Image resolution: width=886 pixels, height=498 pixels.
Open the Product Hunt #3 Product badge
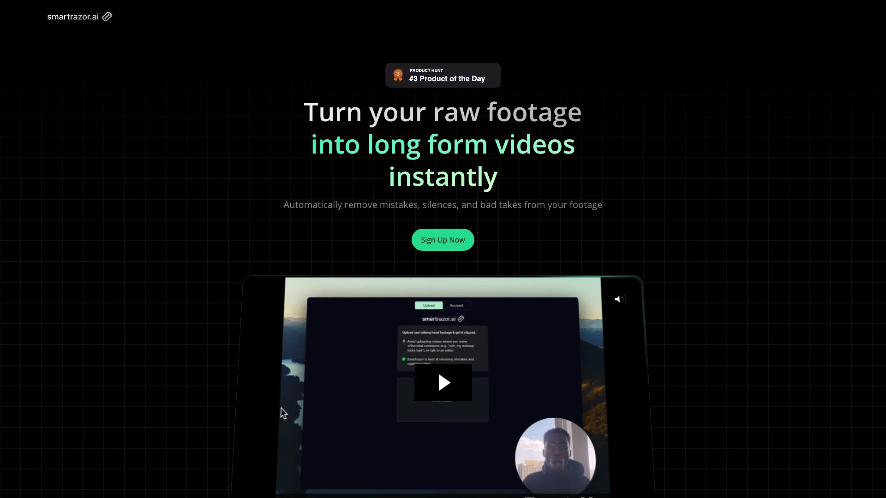(443, 75)
